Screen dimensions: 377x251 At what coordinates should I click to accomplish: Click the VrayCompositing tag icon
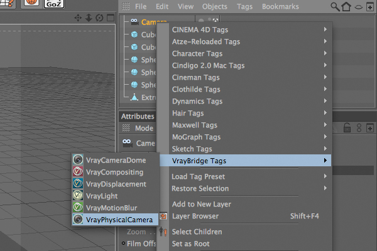click(78, 171)
